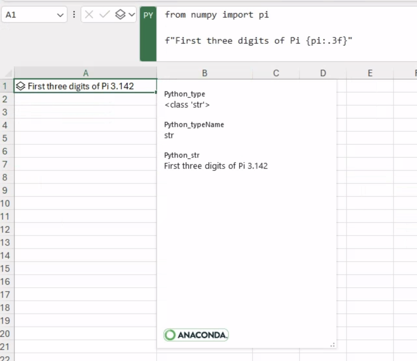Click the three-dot formula bar handle
Viewport: 417px width, 361px height.
coord(74,15)
